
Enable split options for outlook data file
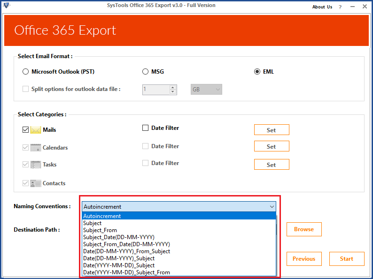(x=25, y=89)
